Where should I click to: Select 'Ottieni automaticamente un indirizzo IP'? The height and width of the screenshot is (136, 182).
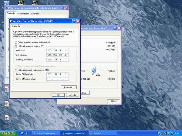click(33, 43)
